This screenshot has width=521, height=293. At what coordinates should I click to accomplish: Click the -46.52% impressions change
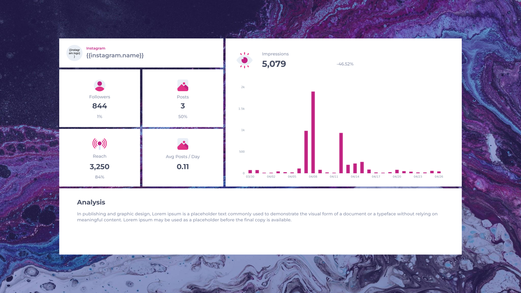(345, 64)
